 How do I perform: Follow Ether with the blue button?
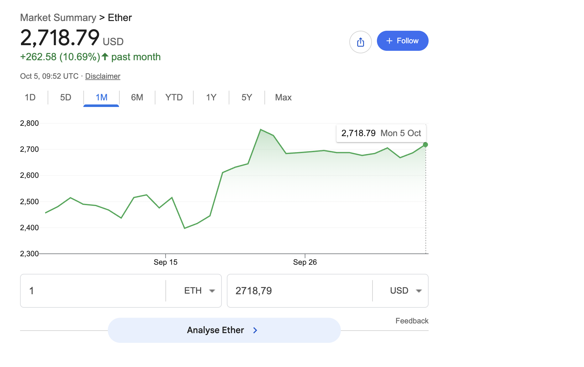(x=402, y=41)
